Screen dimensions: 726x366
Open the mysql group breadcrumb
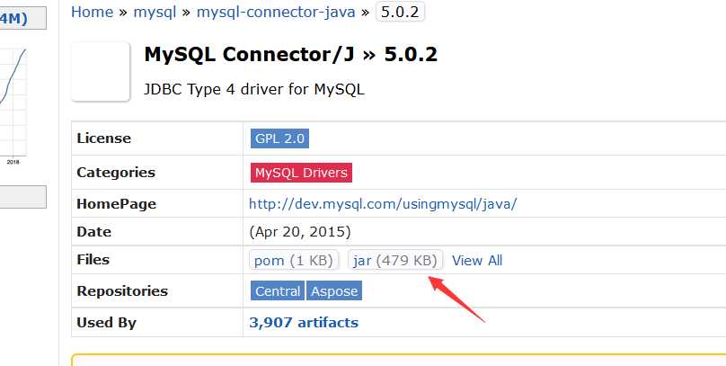tap(155, 12)
